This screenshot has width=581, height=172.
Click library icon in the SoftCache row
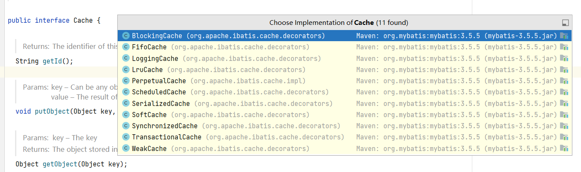tap(564, 115)
